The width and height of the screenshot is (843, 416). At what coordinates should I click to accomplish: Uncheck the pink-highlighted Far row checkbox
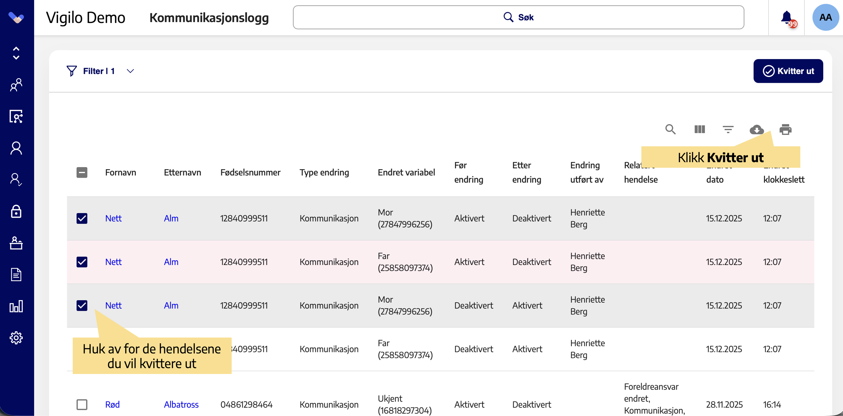[x=82, y=261]
